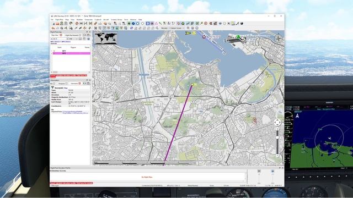Click the help icon in flight planning row
This screenshot has height=198, width=353.
point(88,39)
